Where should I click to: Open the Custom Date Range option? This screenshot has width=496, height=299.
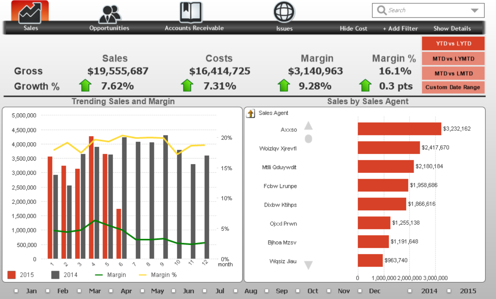coord(453,87)
